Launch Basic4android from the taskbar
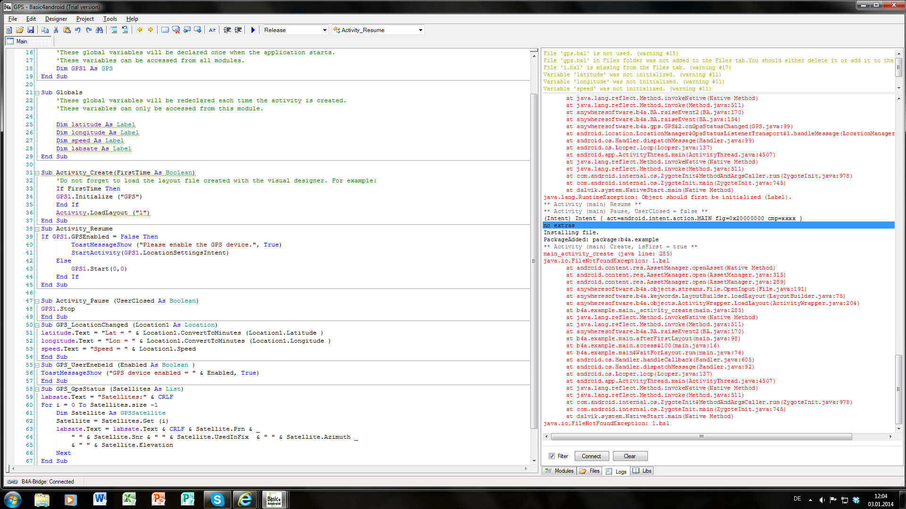 (x=274, y=499)
